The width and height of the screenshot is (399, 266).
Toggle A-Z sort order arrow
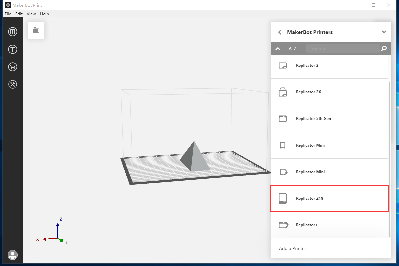tap(278, 49)
